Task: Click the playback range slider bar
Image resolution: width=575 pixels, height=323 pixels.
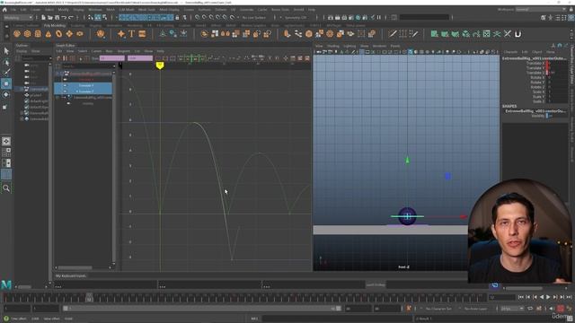Action: pyautogui.click(x=201, y=309)
